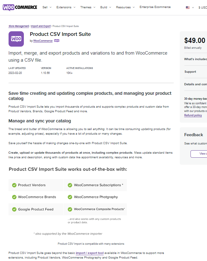Screen dimensions: 207x261
Task: Click the Billed annually text
Action: pos(193,48)
